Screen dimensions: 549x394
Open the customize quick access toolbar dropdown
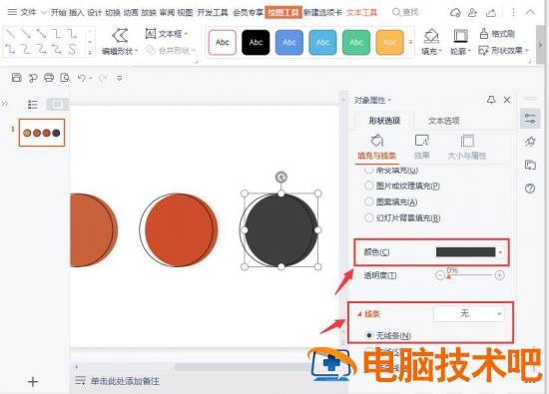click(120, 78)
